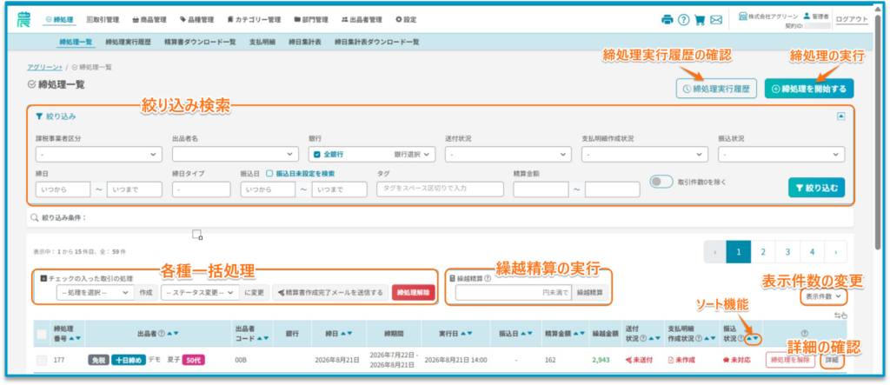Collapse the 絞り込み filter panel arrow icon
This screenshot has height=385, width=890.
pos(841,116)
